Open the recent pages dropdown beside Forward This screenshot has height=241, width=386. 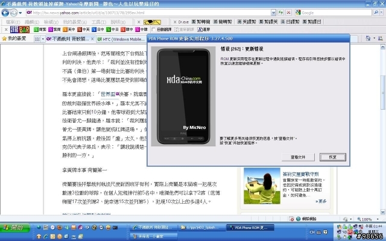click(20, 13)
